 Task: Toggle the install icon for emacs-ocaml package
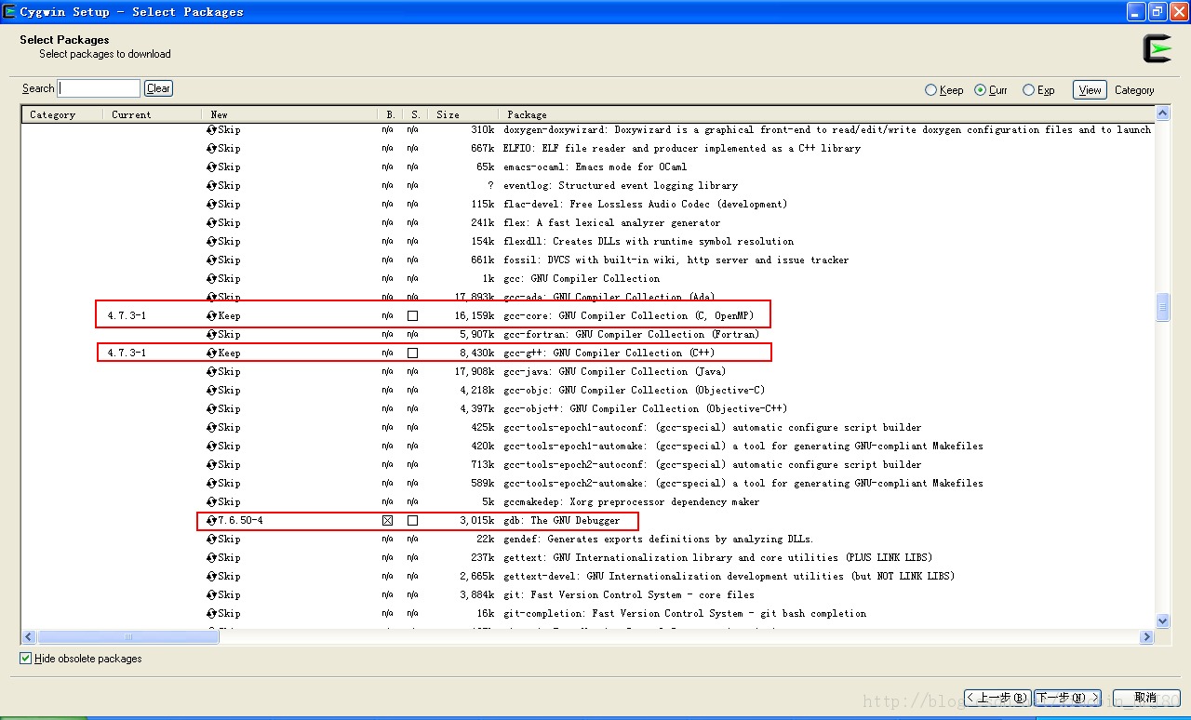pyautogui.click(x=212, y=167)
